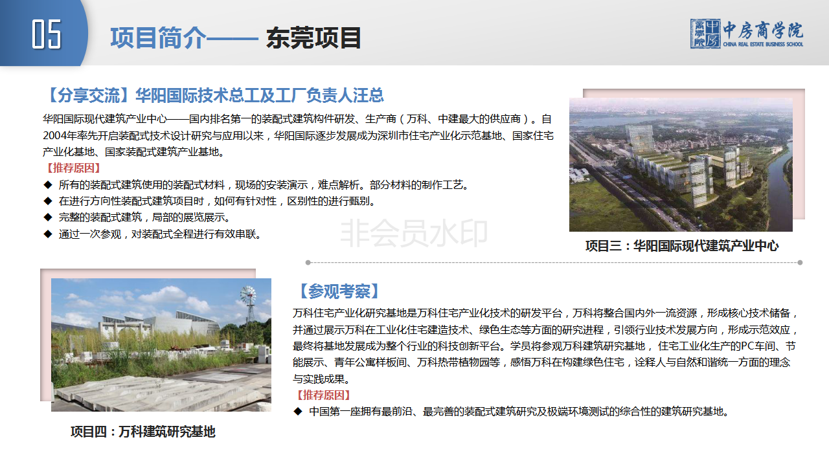Click bullet line starting 中国第一座拥有最前沿
The height and width of the screenshot is (466, 829).
tap(512, 411)
